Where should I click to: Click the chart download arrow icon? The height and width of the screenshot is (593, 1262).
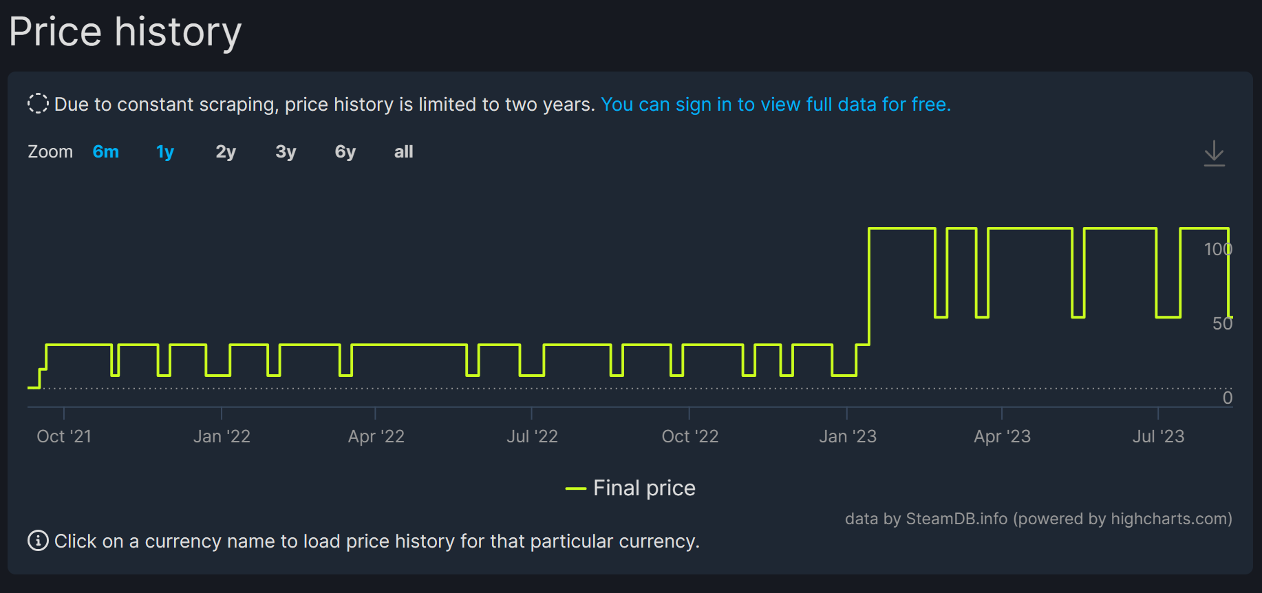[x=1215, y=153]
